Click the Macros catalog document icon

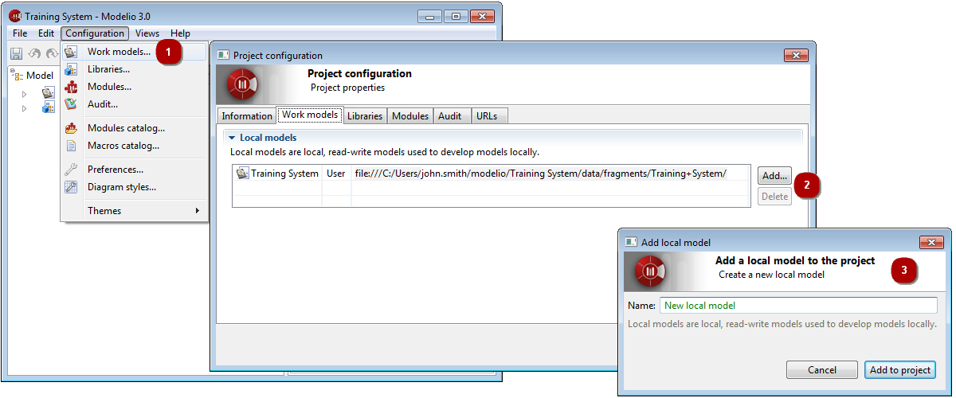click(x=71, y=146)
